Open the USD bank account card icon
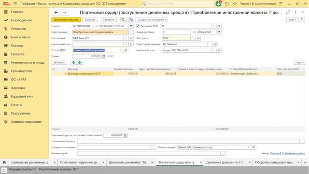The image size is (309, 174). [x=219, y=50]
